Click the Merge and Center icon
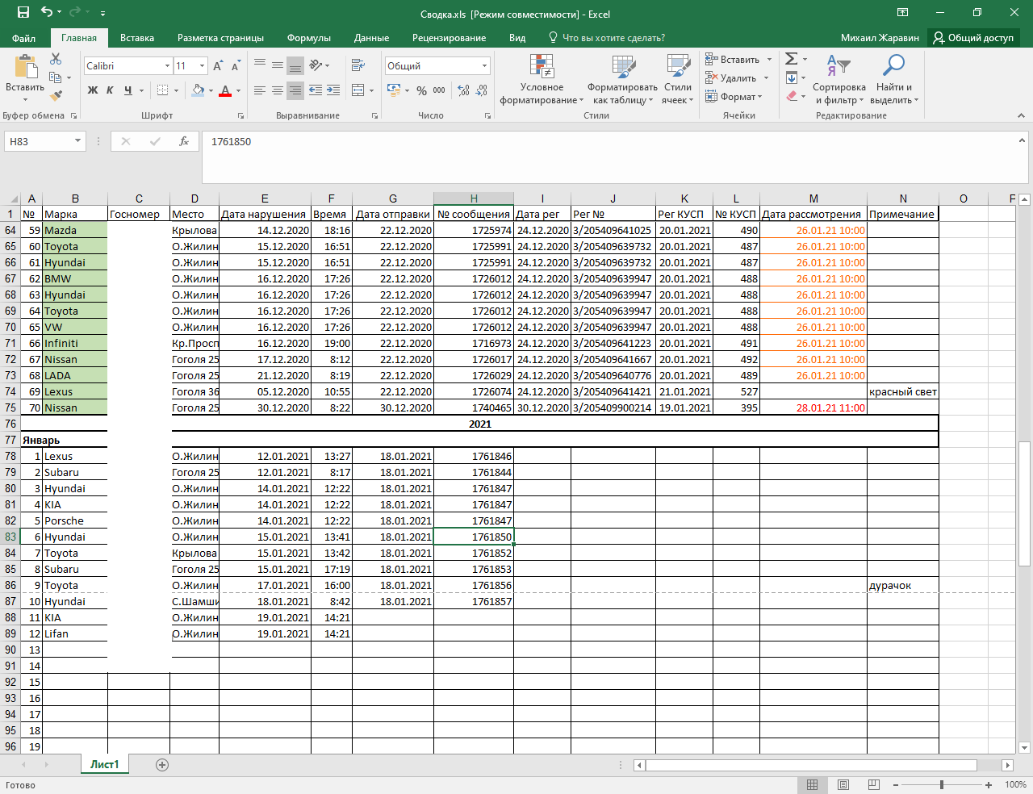This screenshot has height=794, width=1033. 358,90
